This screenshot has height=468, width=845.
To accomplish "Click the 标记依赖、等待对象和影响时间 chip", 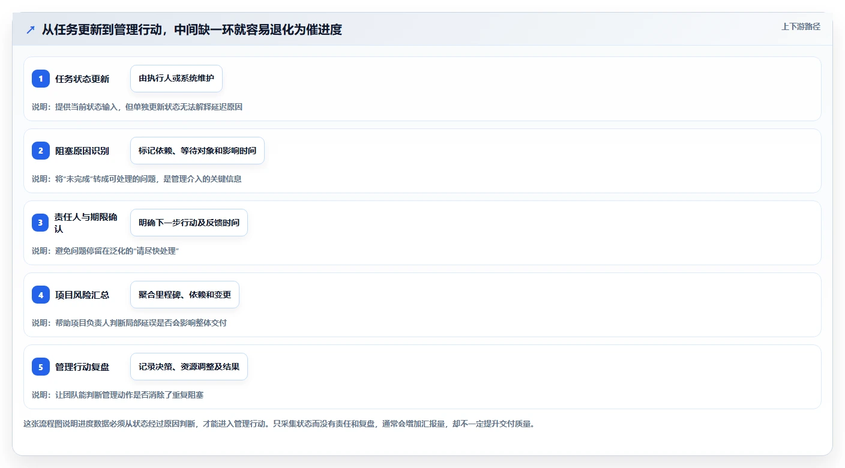I will (x=197, y=151).
